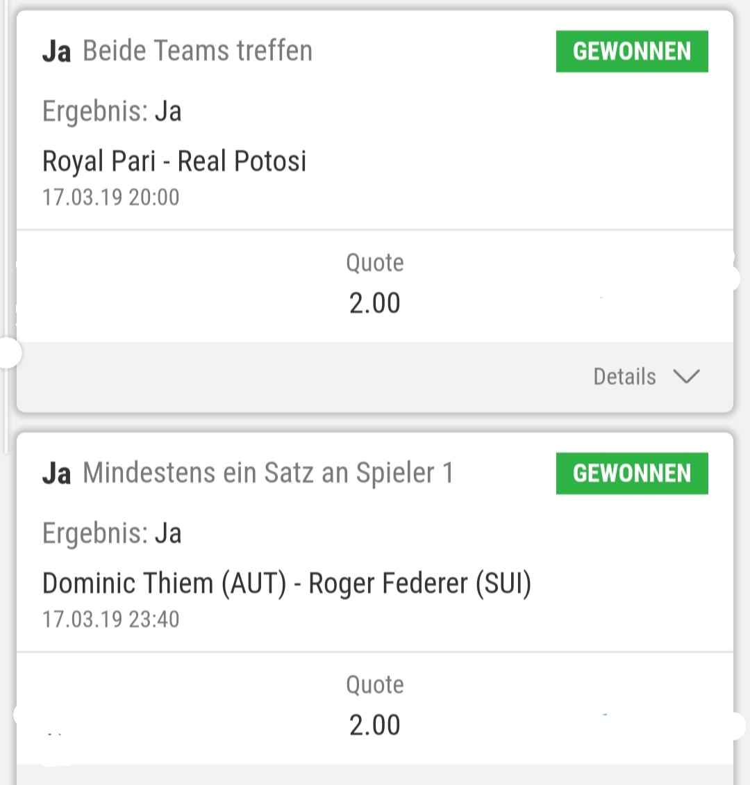The height and width of the screenshot is (785, 750).
Task: Tap the first bet's Quote label
Action: tap(374, 263)
